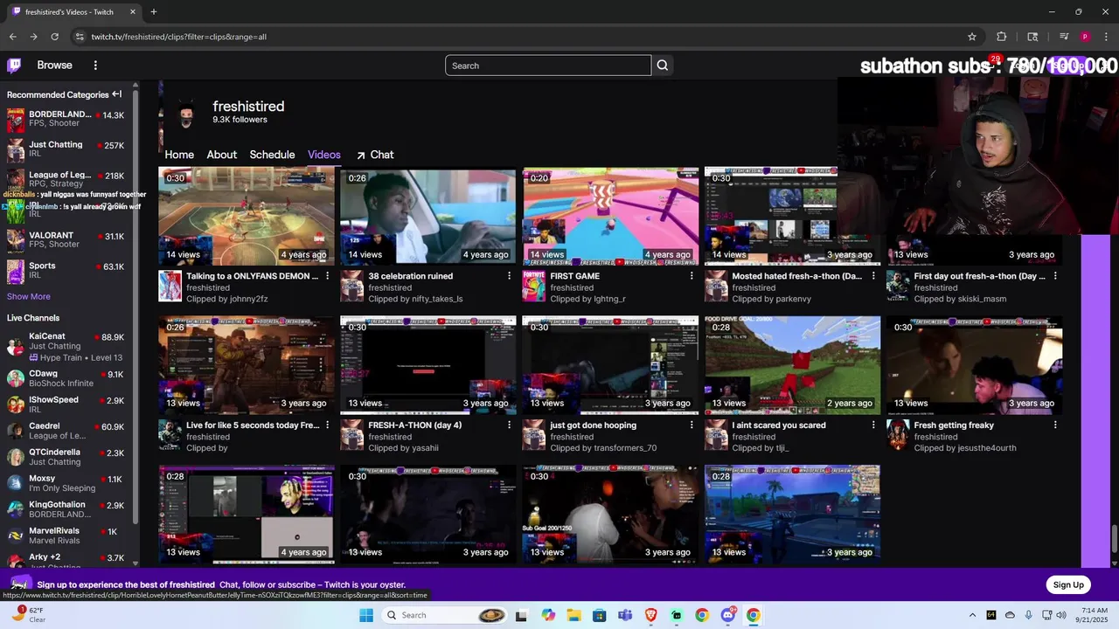Switch to the About channel tab

click(x=222, y=155)
